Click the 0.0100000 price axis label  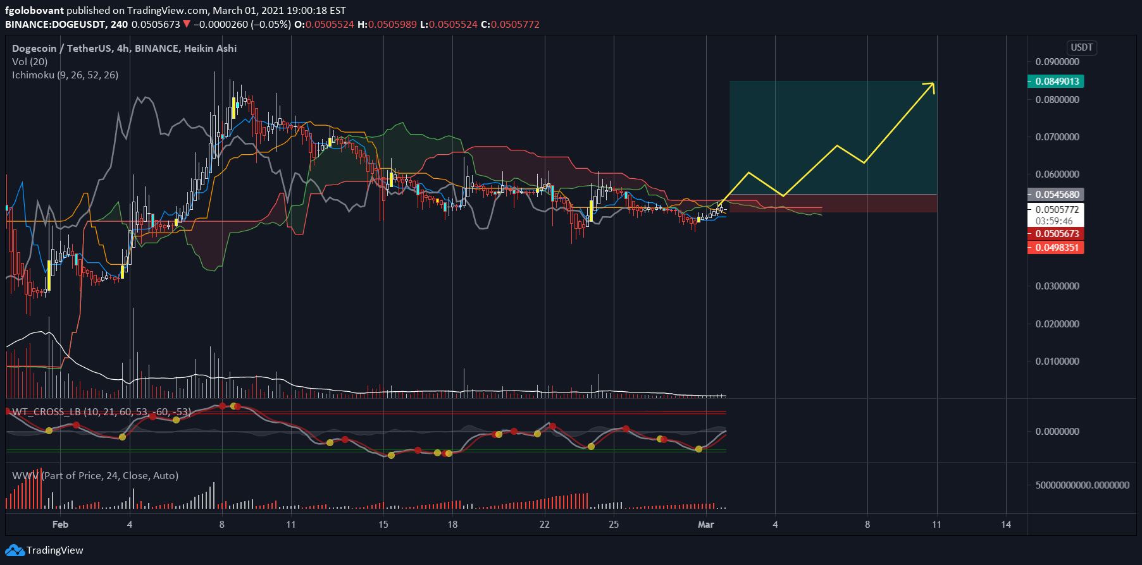coord(1057,361)
